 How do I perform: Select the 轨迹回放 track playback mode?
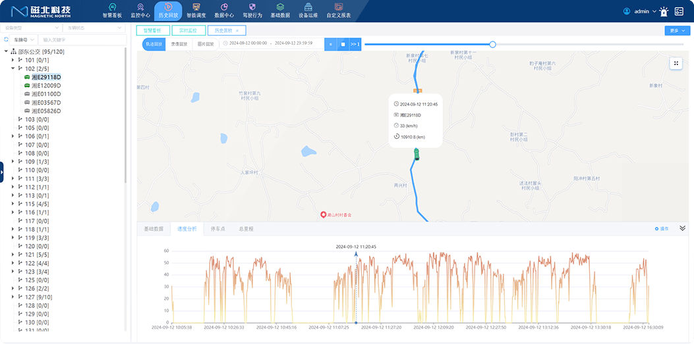154,44
